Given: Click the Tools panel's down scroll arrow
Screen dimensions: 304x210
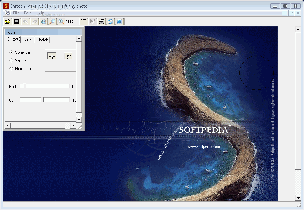Looking at the screenshot, I should tap(79, 120).
